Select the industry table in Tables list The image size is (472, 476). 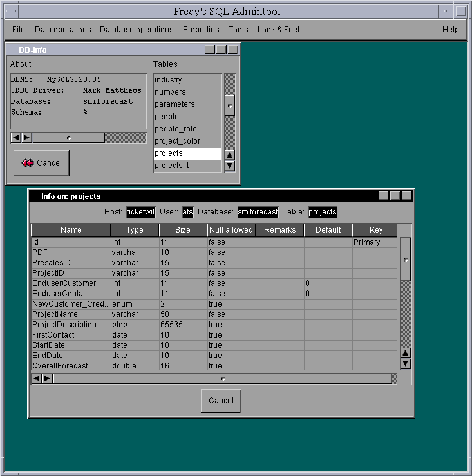[x=187, y=80]
